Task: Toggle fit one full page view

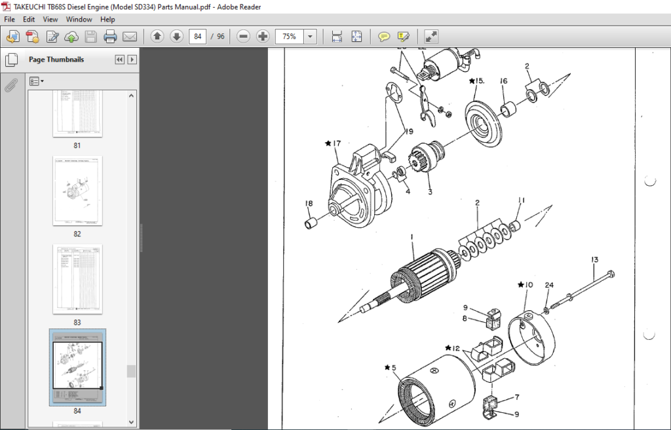Action: [356, 37]
